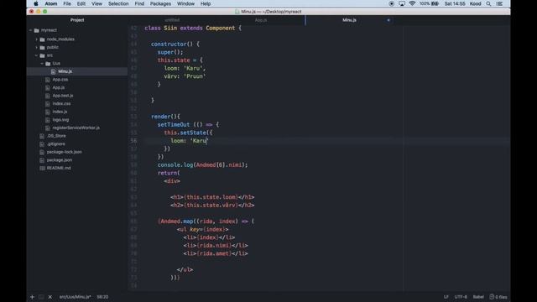Open registerServiceWorker.js in the tree
Image resolution: width=537 pixels, height=302 pixels.
point(76,128)
